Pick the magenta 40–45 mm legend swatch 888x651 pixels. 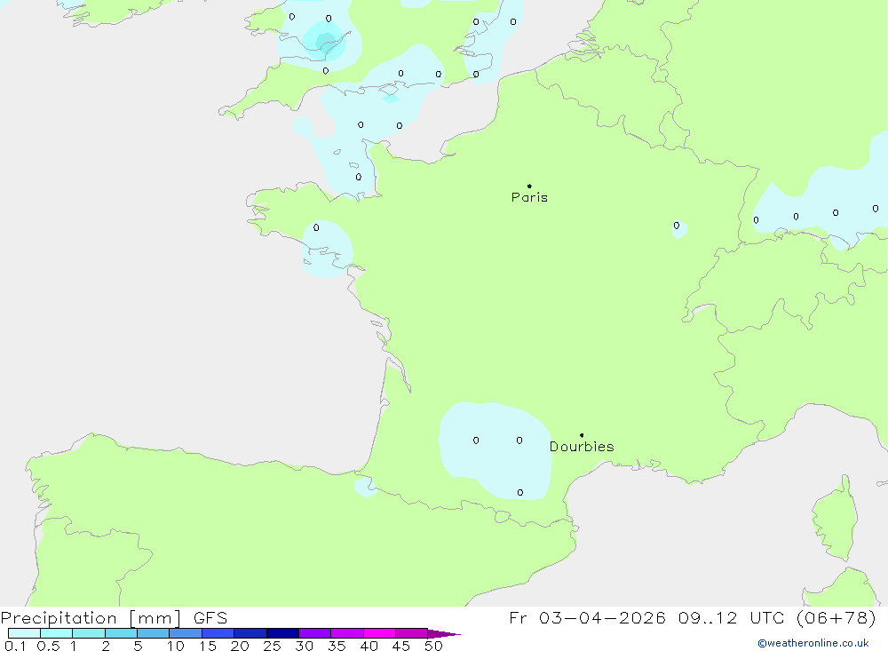click(x=379, y=633)
